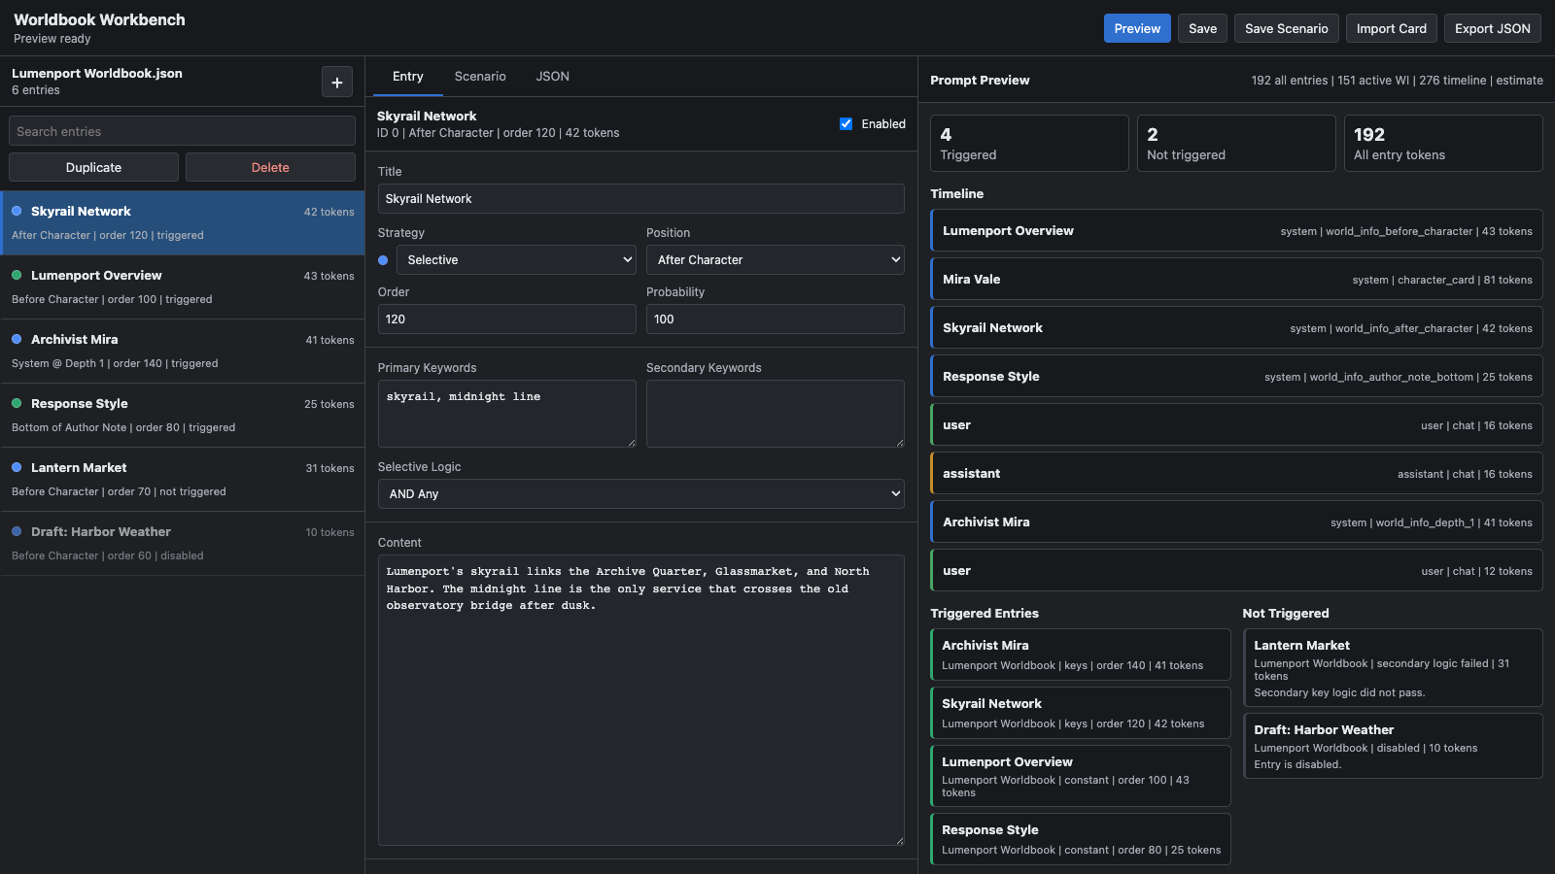
Task: Click Skyrail Network timeline row
Action: coord(1236,328)
